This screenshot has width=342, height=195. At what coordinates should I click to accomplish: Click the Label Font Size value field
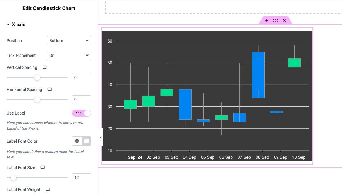[x=82, y=178]
